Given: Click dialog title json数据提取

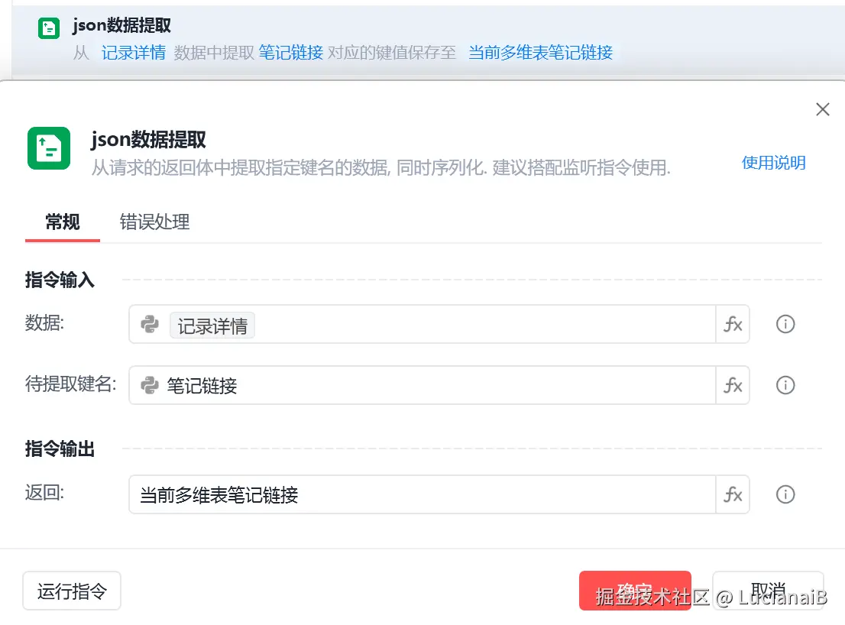Looking at the screenshot, I should click(x=149, y=140).
